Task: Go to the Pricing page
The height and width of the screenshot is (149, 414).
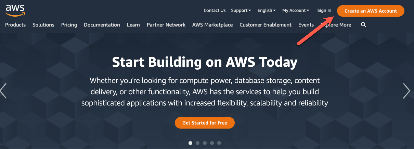Action: [x=69, y=25]
